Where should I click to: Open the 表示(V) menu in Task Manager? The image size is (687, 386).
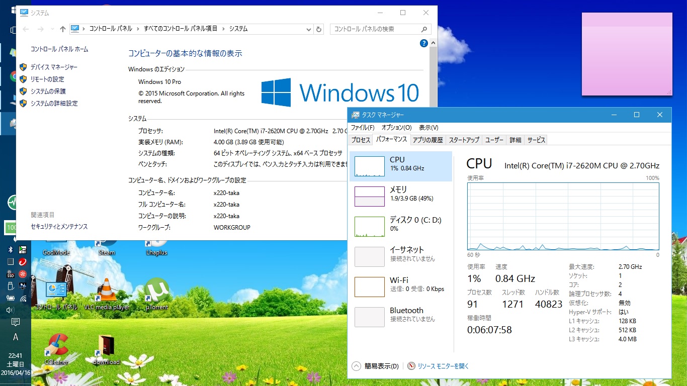[428, 128]
